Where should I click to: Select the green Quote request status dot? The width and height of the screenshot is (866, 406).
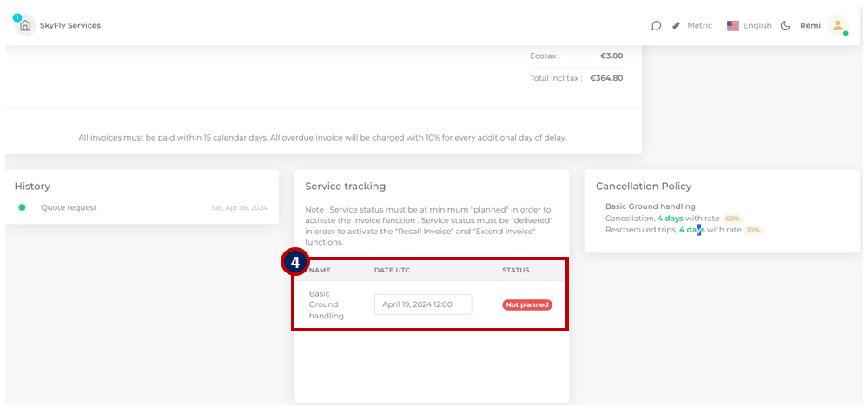pos(22,207)
